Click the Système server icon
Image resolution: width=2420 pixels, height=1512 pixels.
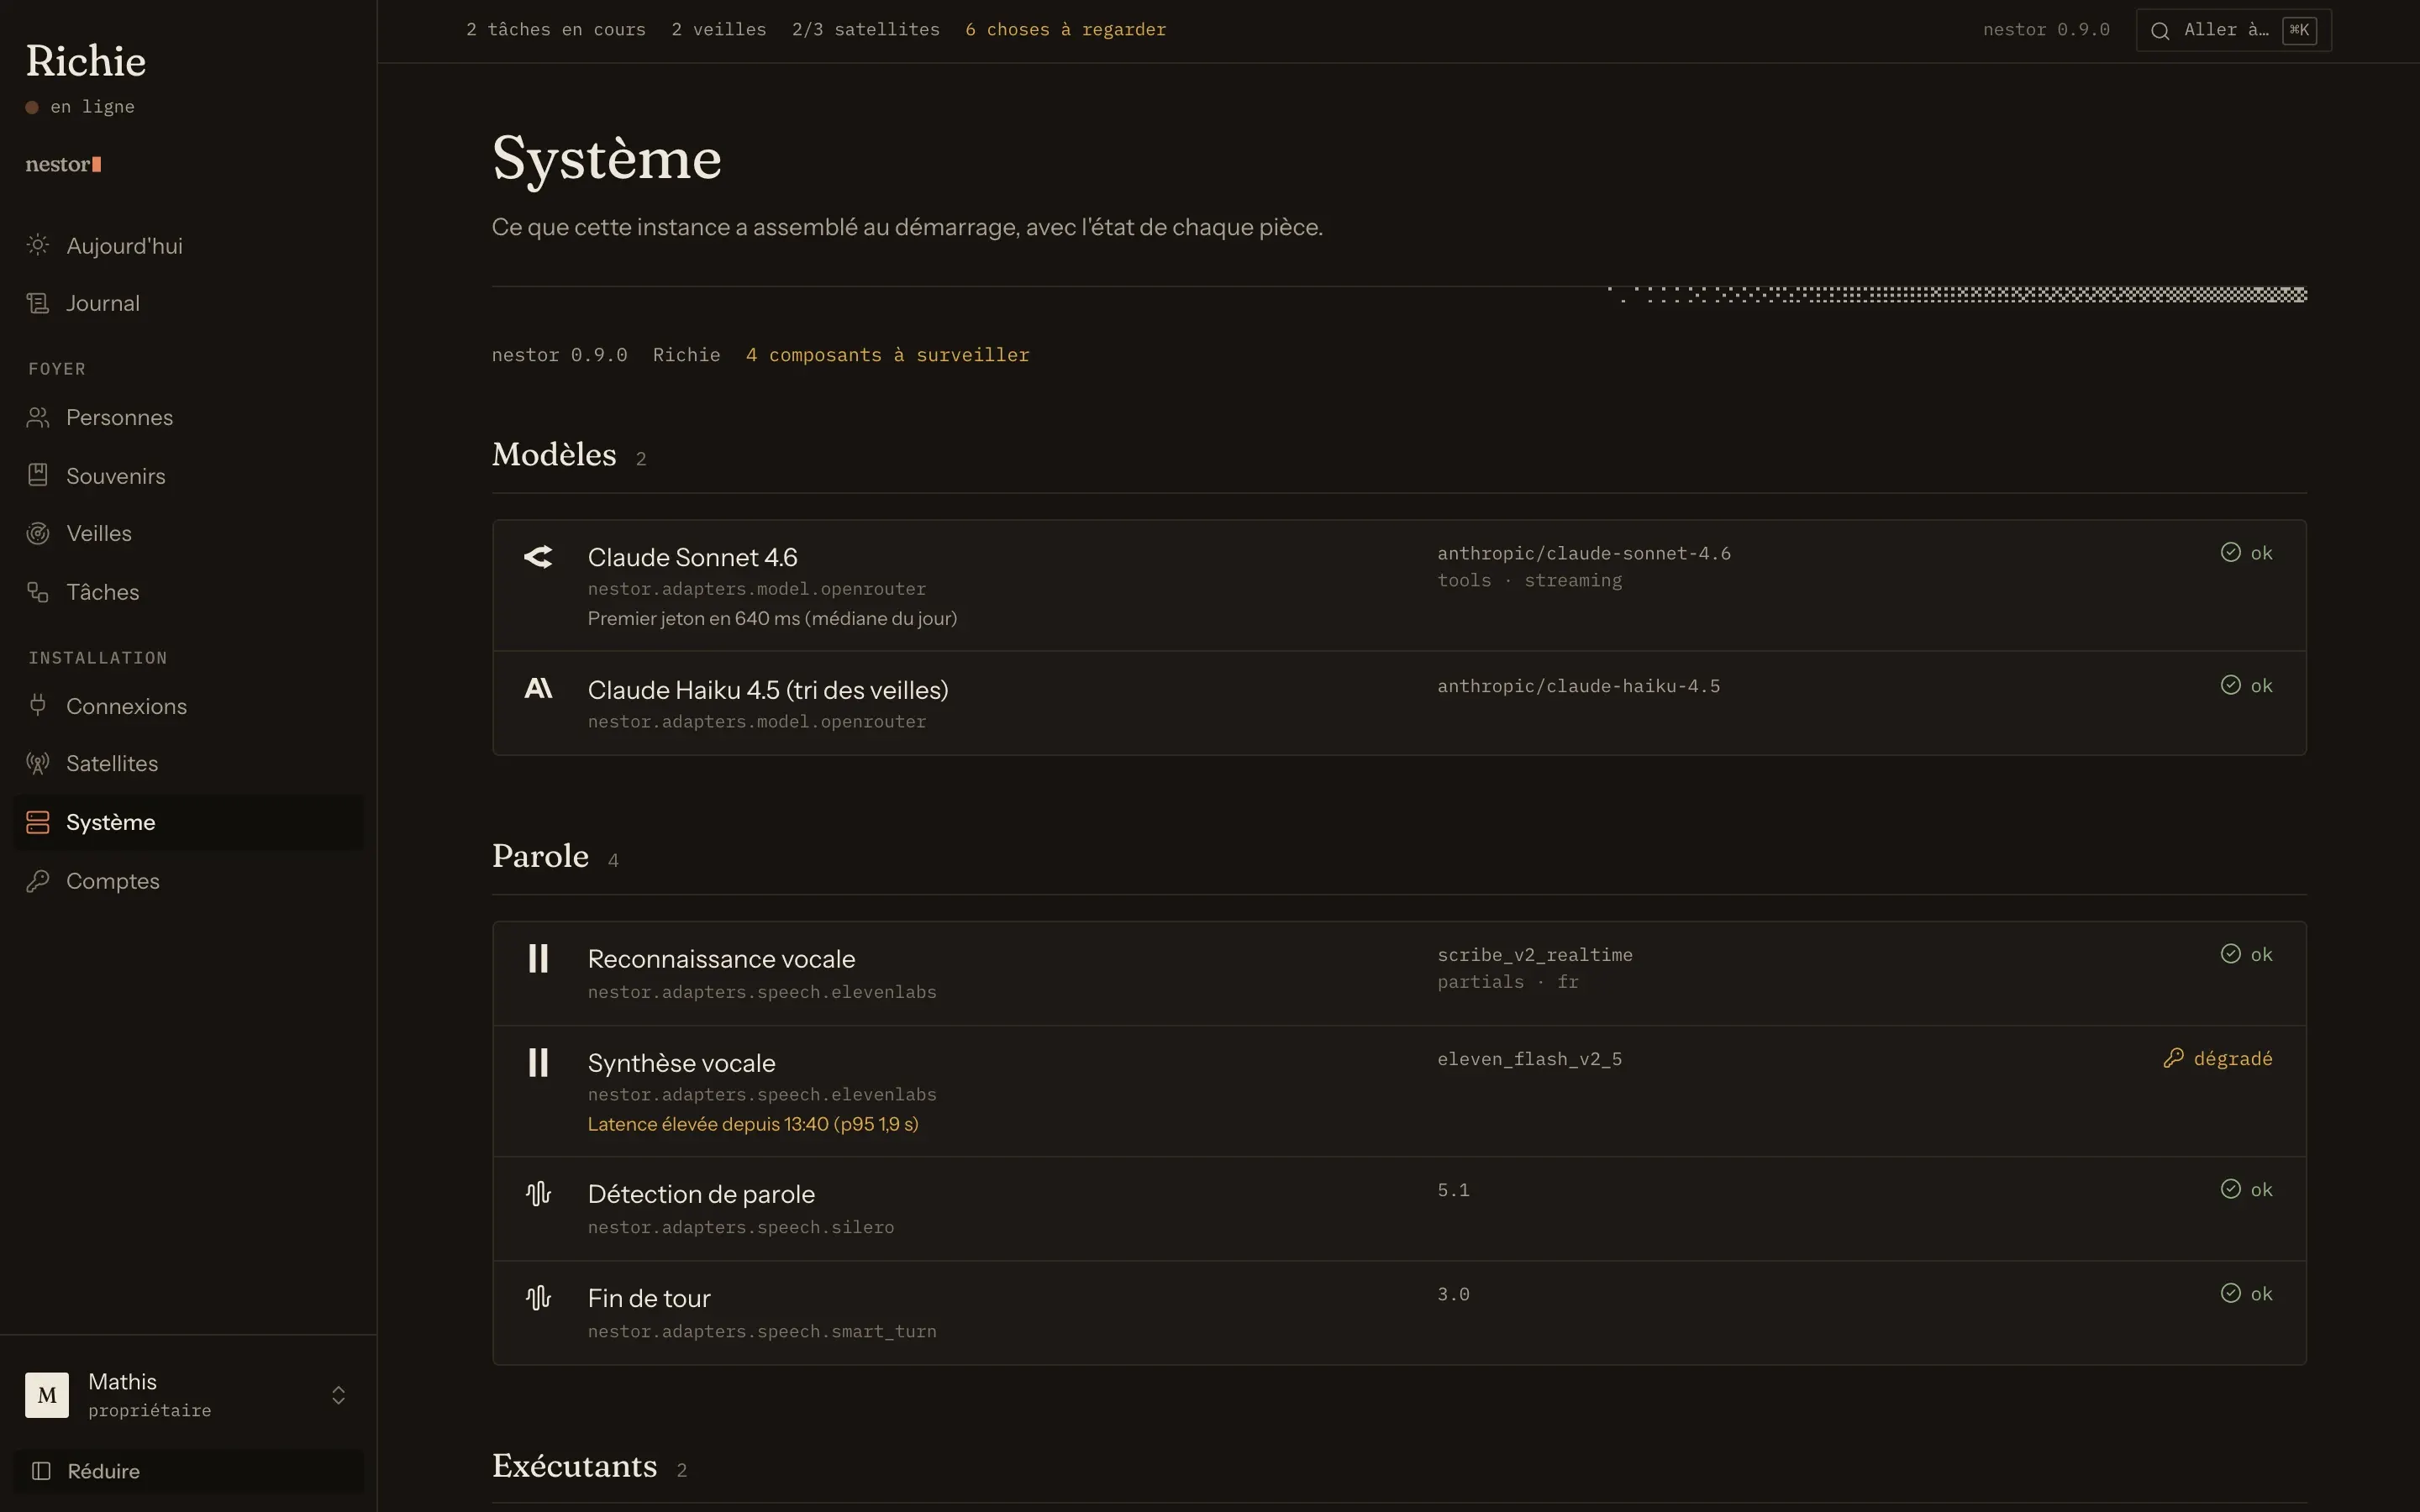pos(38,822)
